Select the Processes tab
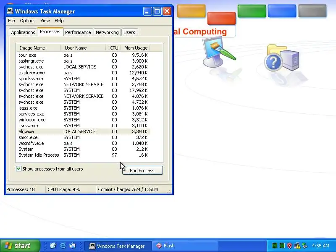 [50, 32]
